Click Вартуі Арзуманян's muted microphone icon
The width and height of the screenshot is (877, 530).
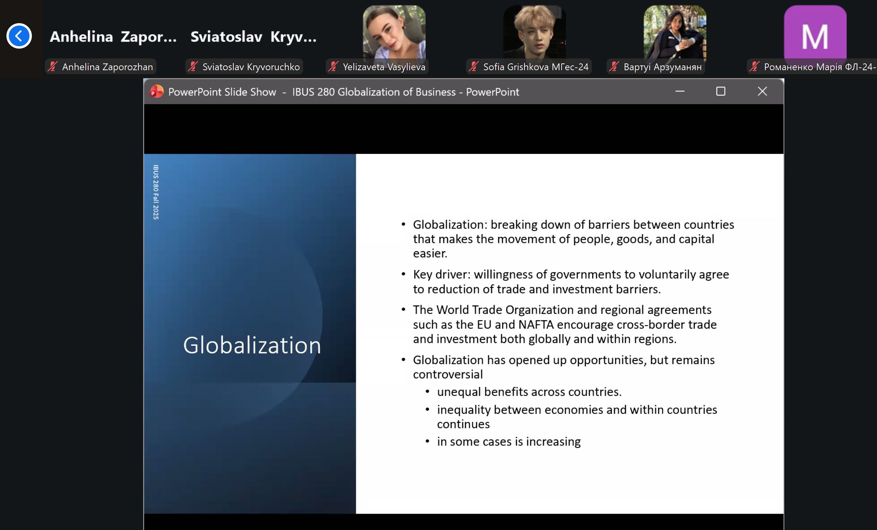click(614, 67)
